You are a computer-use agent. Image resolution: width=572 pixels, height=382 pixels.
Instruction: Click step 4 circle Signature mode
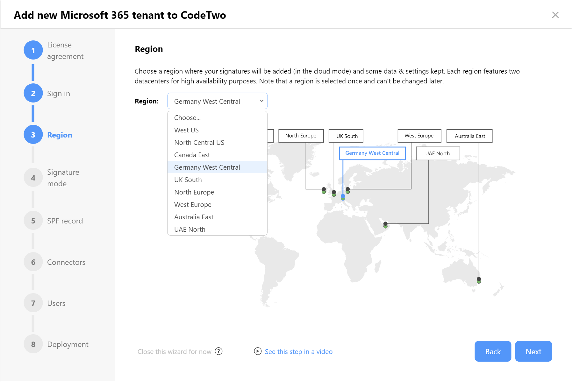tap(33, 178)
